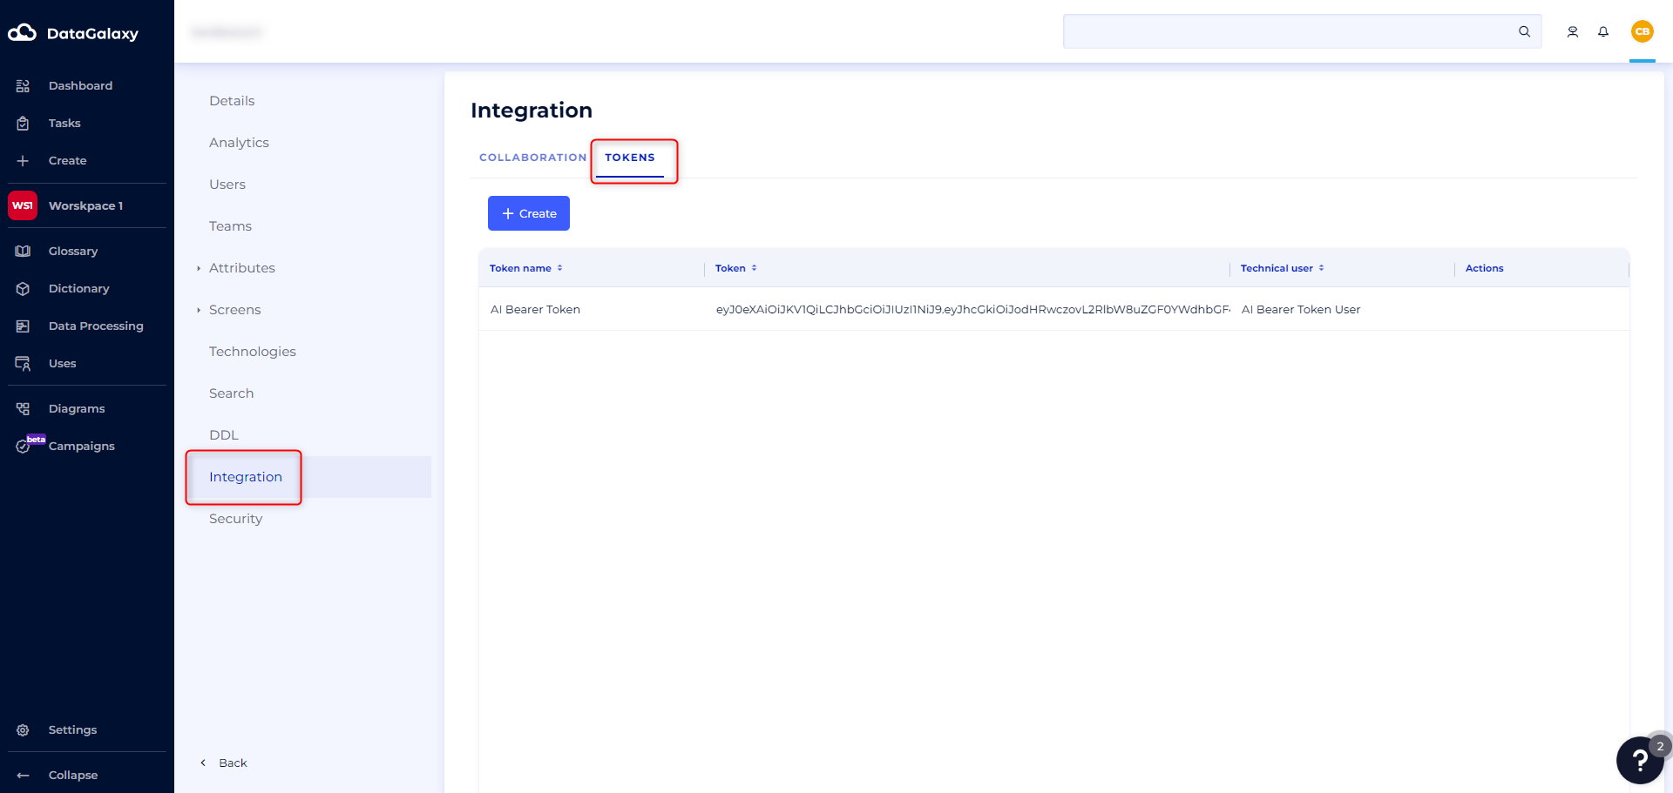Open the CB account avatar
Image resolution: width=1673 pixels, height=793 pixels.
coord(1643,31)
